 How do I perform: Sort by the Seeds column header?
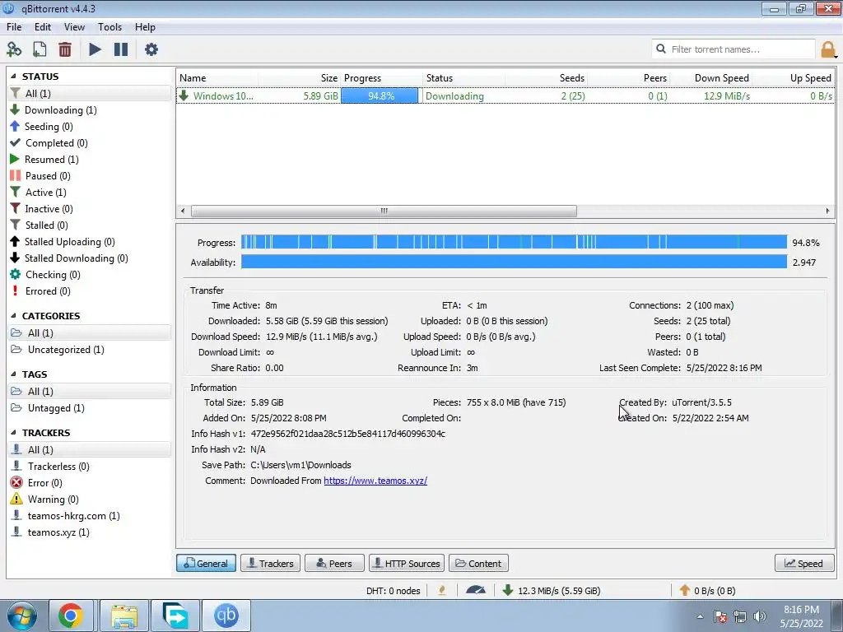point(546,78)
